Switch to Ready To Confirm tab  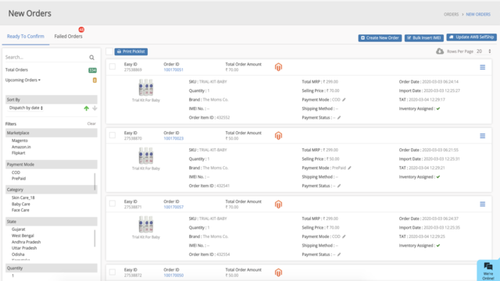(x=26, y=37)
